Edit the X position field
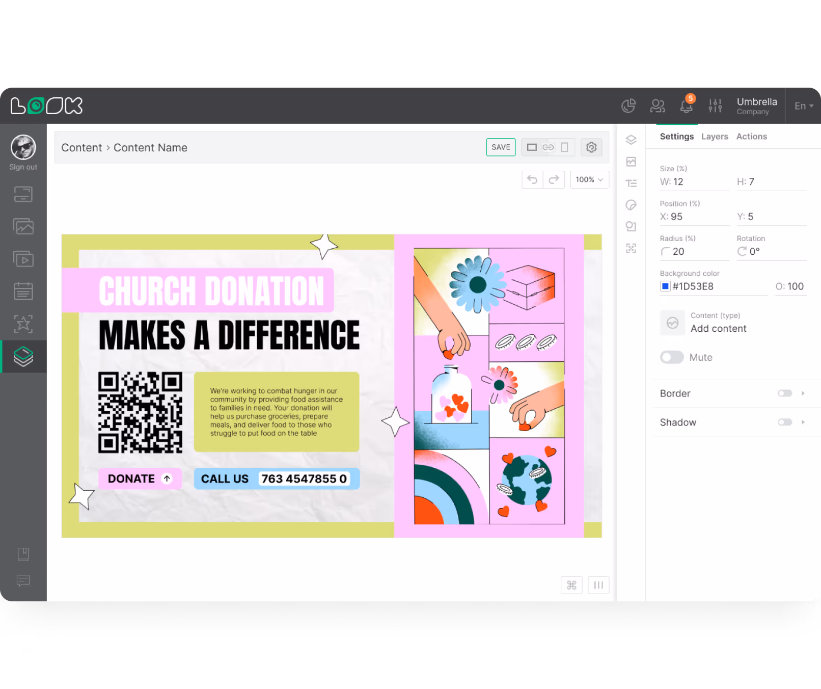The image size is (821, 689). point(695,217)
